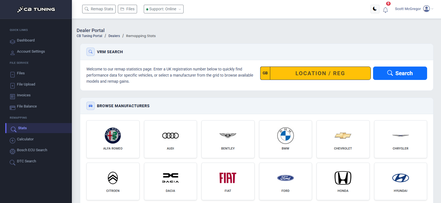Follow the Dealers breadcrumb link
Screen dimensions: 441x203
point(114,36)
